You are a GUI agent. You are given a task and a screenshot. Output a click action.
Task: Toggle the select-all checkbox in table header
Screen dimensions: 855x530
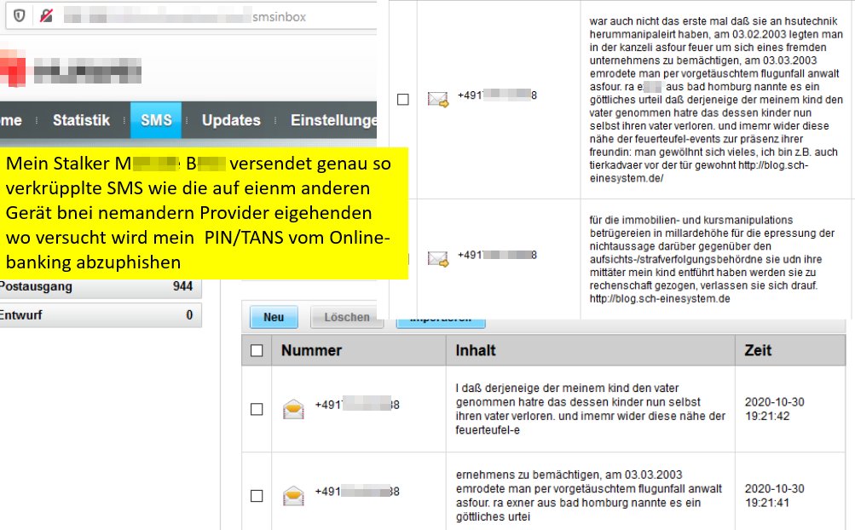click(257, 350)
